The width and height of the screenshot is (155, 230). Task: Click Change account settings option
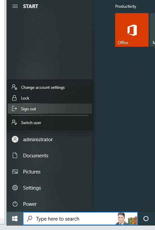(x=50, y=87)
